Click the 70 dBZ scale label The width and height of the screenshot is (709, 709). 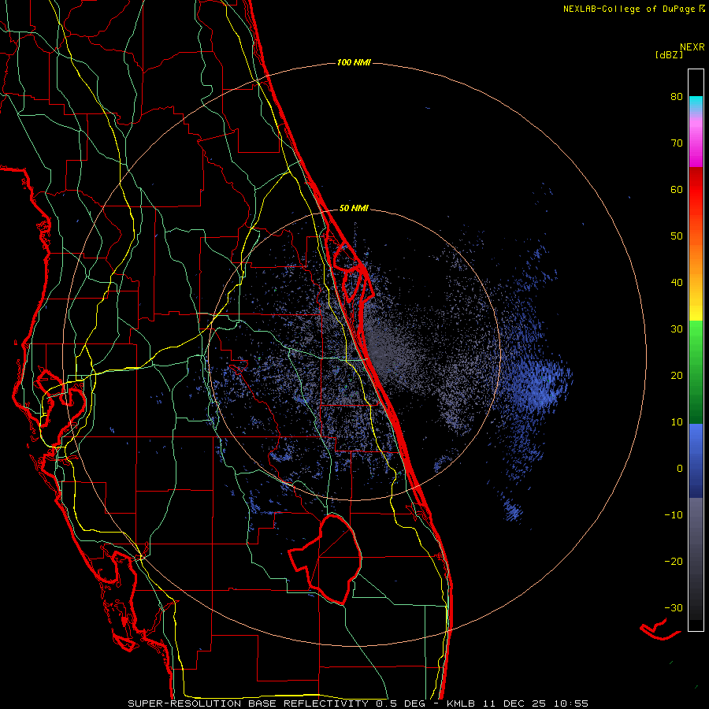677,143
